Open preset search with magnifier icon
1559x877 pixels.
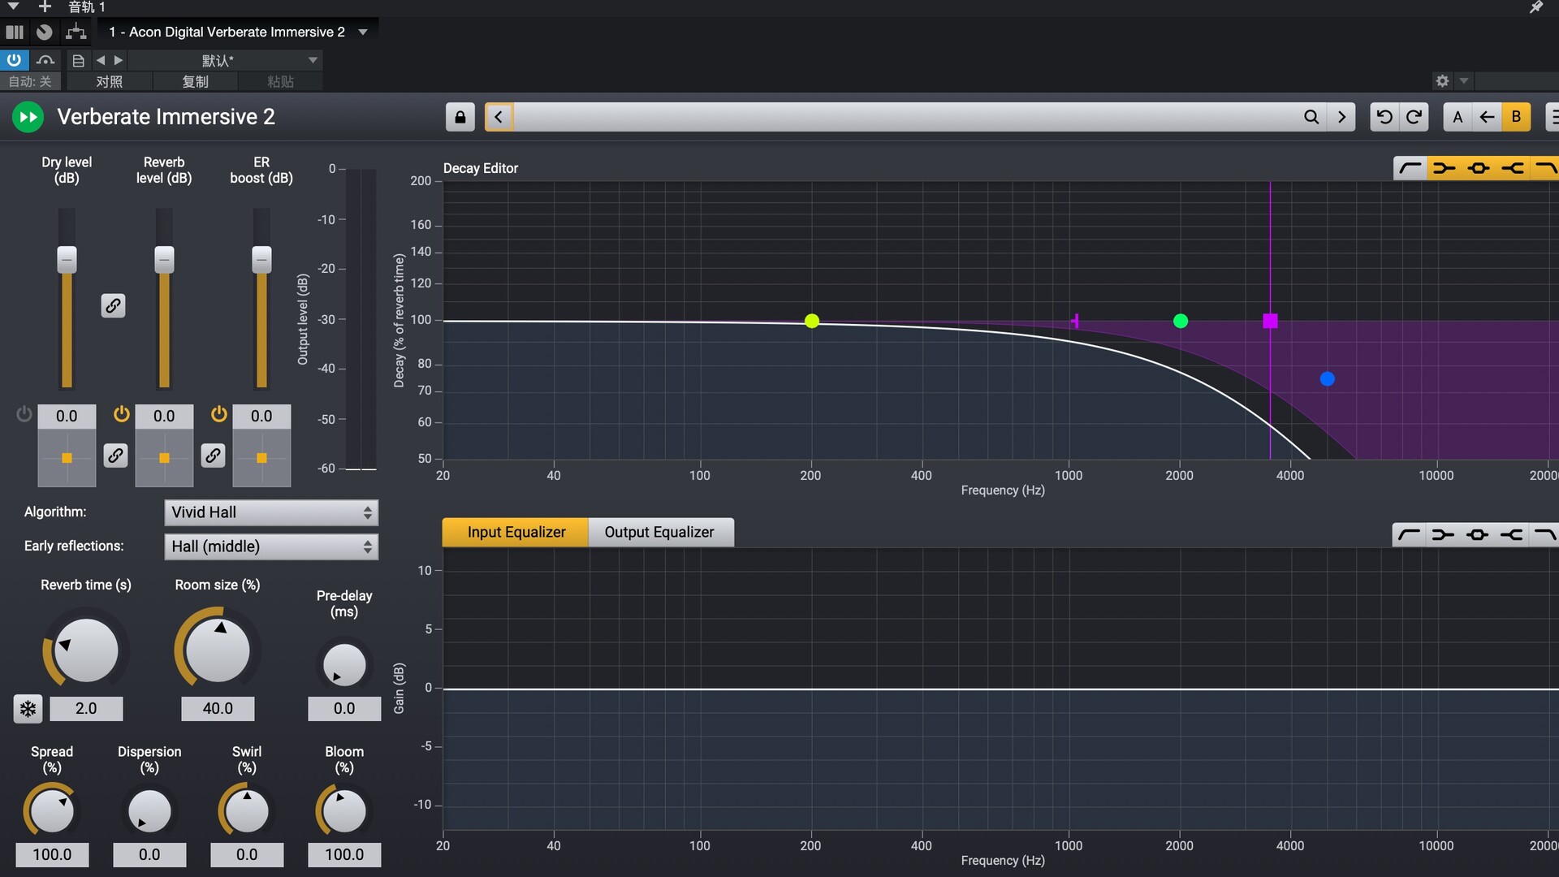click(1311, 117)
